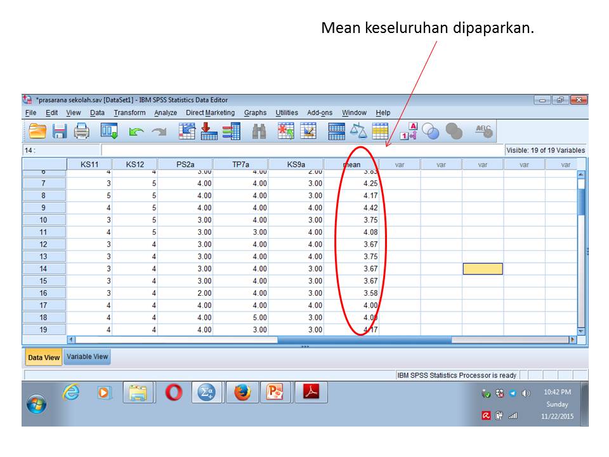The height and width of the screenshot is (457, 609).
Task: Select the mean column header
Action: point(351,164)
